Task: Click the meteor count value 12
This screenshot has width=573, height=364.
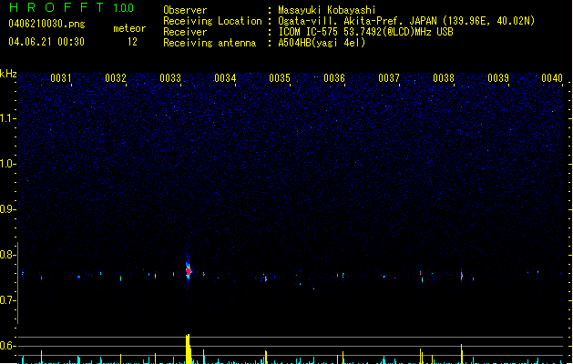Action: click(132, 42)
